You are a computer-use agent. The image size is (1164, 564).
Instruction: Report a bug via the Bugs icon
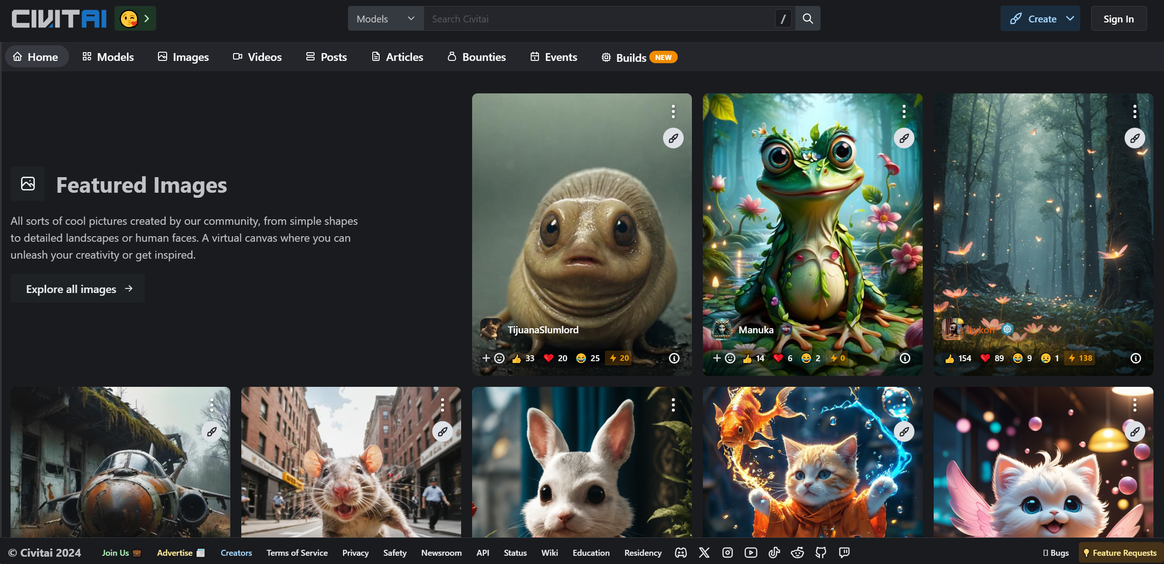(1055, 553)
